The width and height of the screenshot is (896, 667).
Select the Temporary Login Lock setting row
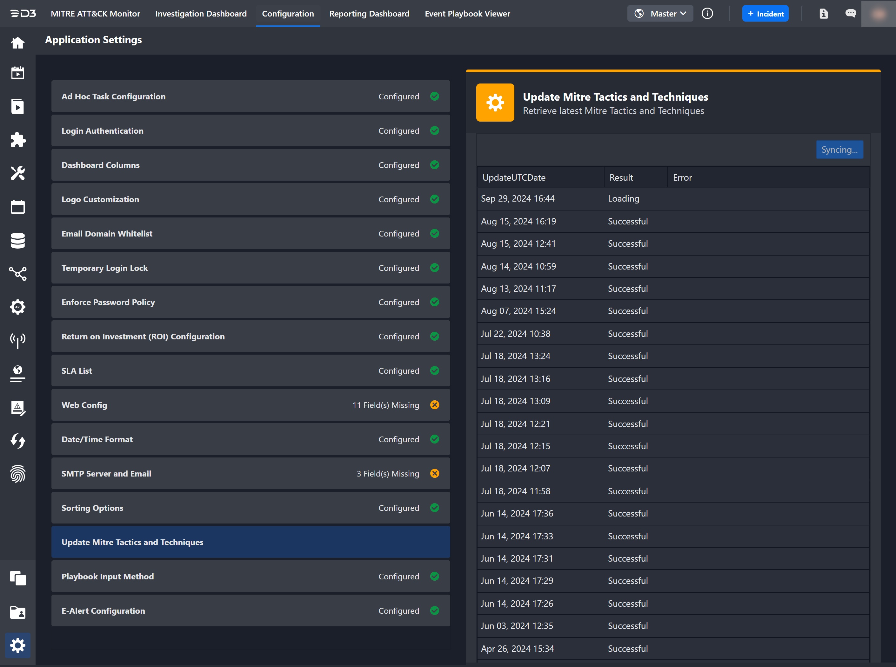[x=250, y=268]
